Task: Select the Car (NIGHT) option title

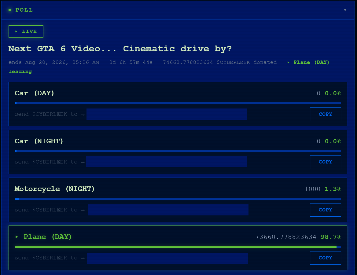Action: [x=39, y=141]
